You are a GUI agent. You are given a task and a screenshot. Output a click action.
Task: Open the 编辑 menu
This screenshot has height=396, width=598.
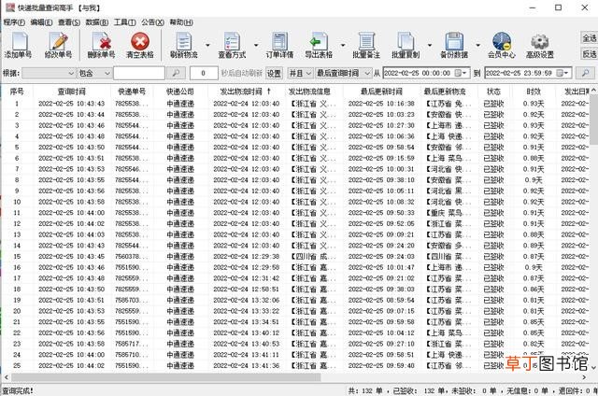pos(41,22)
